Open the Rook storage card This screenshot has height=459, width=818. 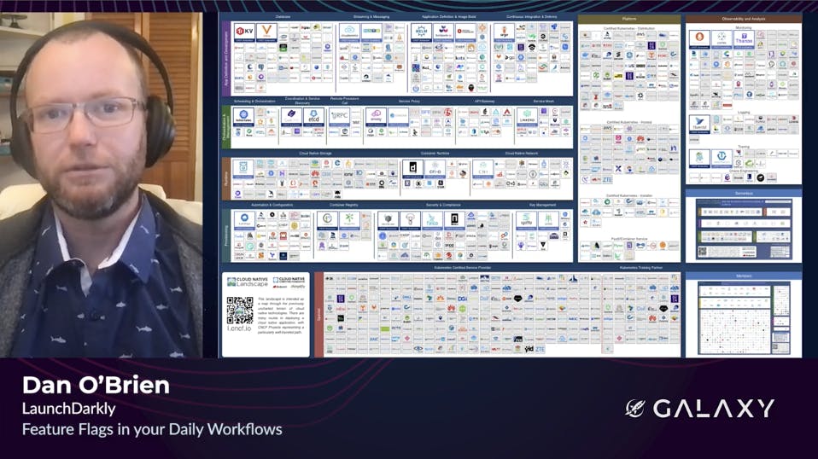(x=243, y=169)
